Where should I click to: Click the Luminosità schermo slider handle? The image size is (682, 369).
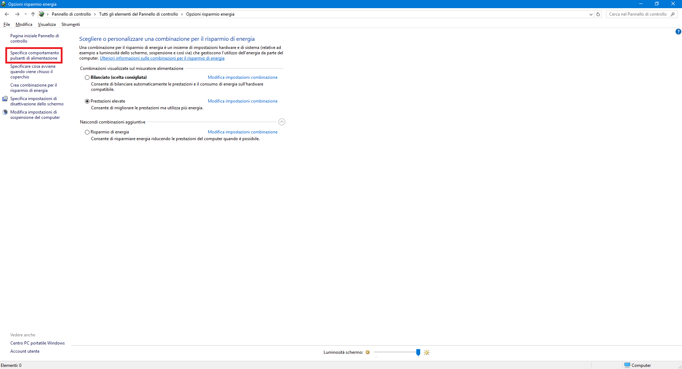point(418,352)
